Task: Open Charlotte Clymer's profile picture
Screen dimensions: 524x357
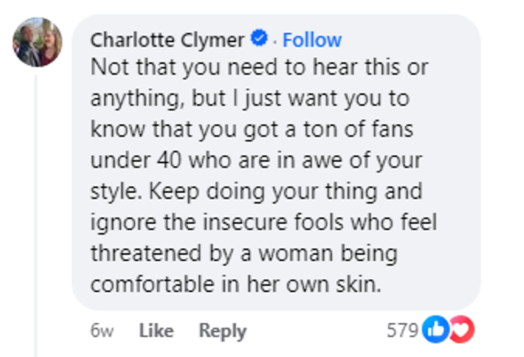Action: (x=37, y=42)
